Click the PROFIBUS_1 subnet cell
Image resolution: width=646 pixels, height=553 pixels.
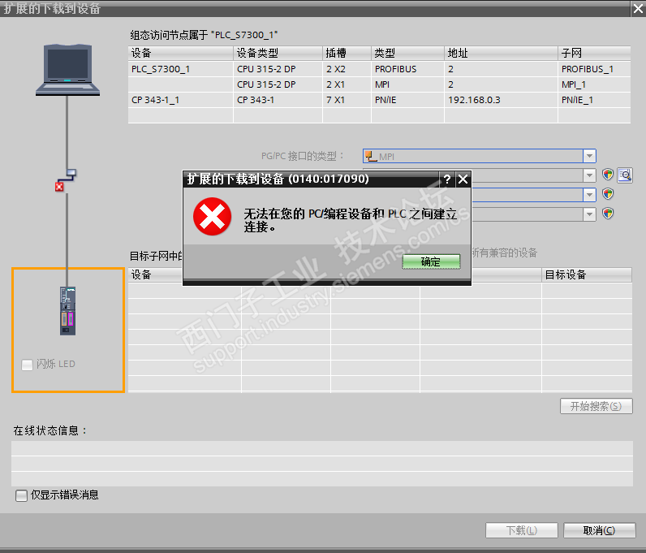tap(594, 69)
